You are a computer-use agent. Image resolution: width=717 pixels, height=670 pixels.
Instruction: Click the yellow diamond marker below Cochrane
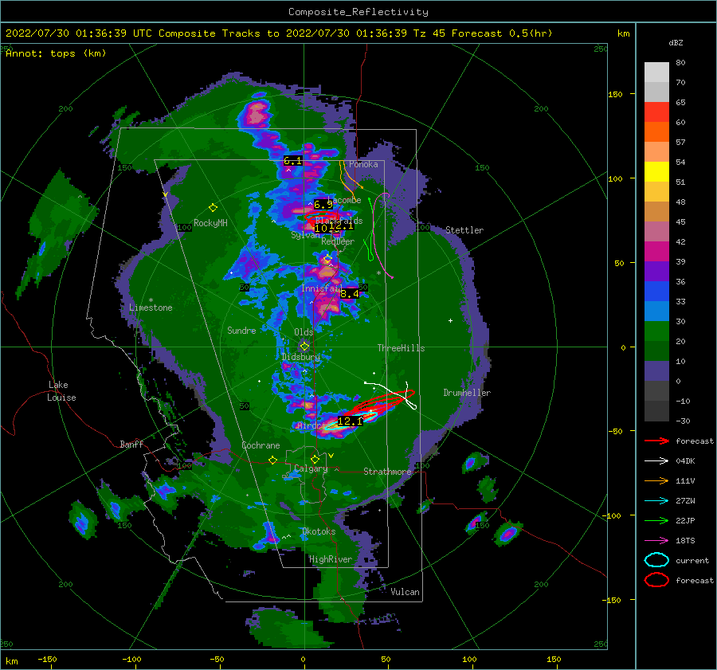pyautogui.click(x=273, y=460)
